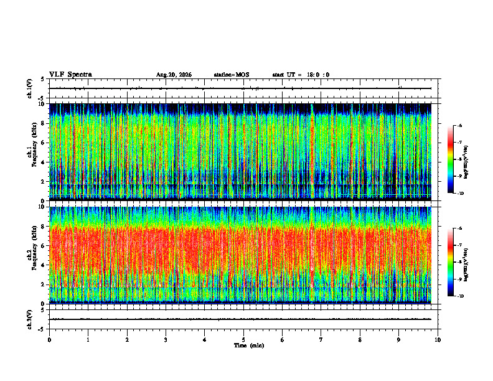Click the ch.3(V) axis "-5" tick label
Viewport: 493px width, 381px height.
(x=42, y=329)
